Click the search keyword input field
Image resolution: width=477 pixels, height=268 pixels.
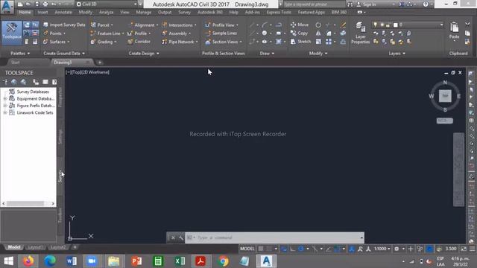(x=315, y=4)
